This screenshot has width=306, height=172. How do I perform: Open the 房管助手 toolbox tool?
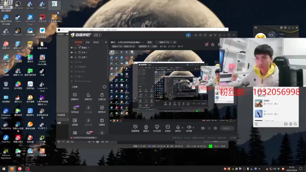[x=88, y=97]
